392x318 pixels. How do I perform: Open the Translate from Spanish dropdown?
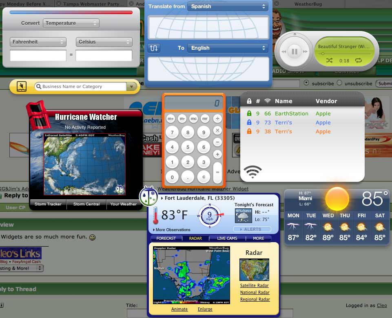(227, 7)
